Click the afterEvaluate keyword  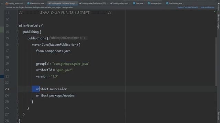tap(30, 26)
